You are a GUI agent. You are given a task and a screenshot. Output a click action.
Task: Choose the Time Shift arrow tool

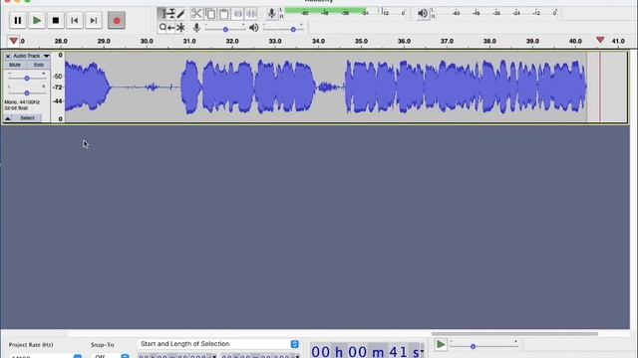pyautogui.click(x=171, y=27)
